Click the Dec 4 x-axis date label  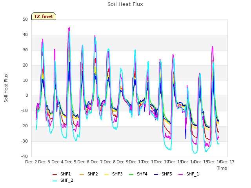(58, 162)
